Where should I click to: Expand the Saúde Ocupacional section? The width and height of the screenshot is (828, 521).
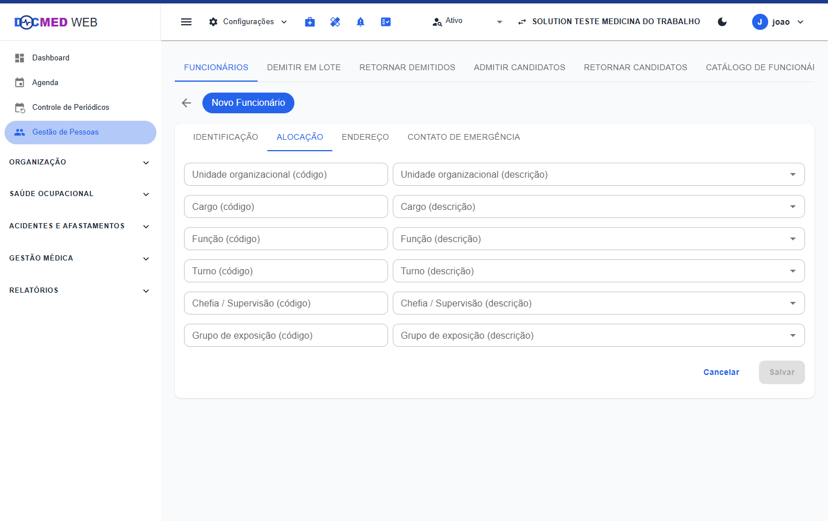[80, 194]
